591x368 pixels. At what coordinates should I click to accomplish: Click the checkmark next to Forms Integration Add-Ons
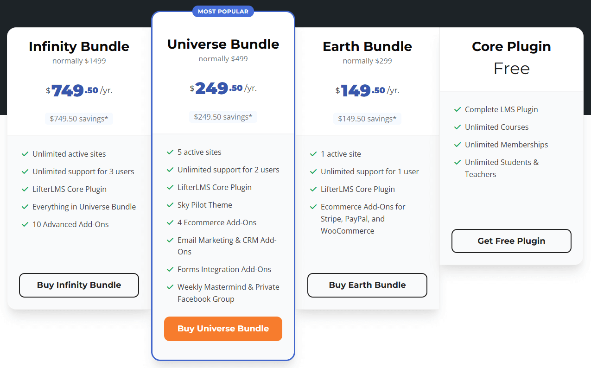click(x=170, y=269)
